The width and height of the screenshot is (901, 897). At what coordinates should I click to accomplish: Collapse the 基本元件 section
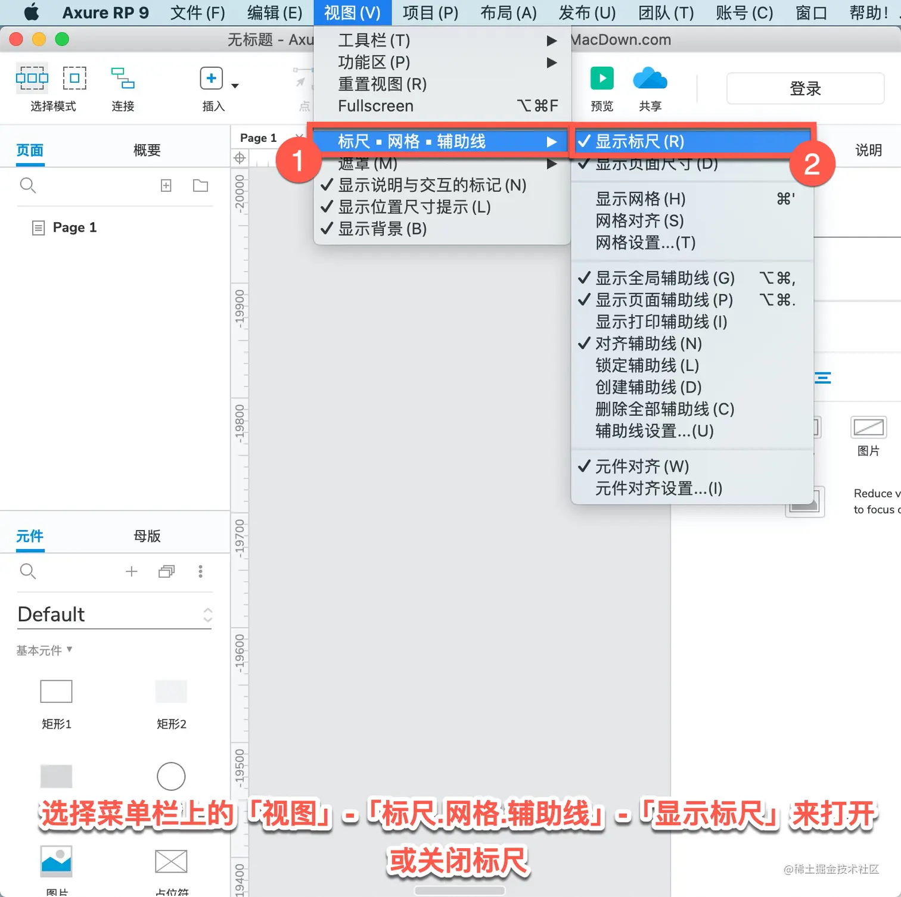coord(45,650)
